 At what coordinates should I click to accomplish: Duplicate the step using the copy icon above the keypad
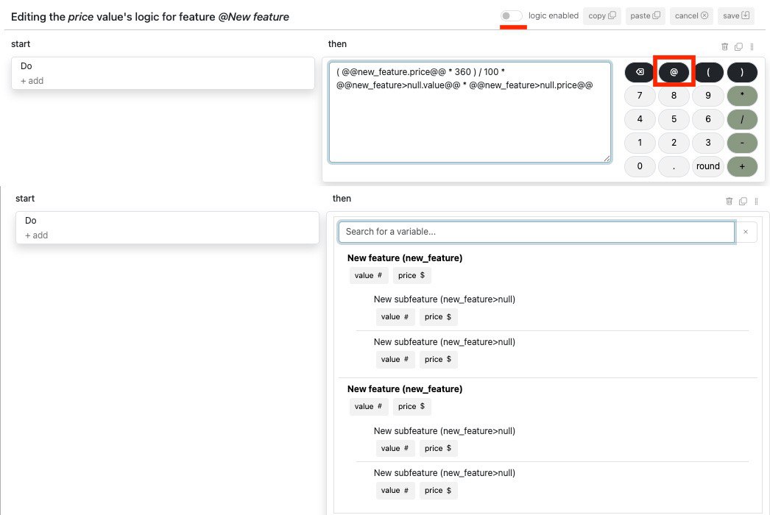(x=738, y=46)
